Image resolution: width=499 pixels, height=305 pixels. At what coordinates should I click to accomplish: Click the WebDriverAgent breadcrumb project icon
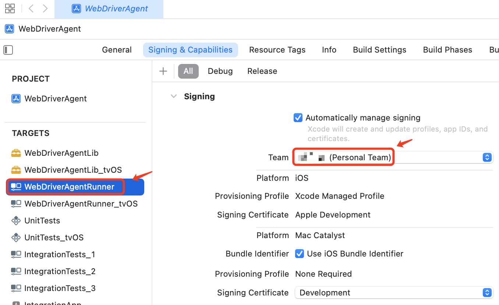click(x=10, y=29)
